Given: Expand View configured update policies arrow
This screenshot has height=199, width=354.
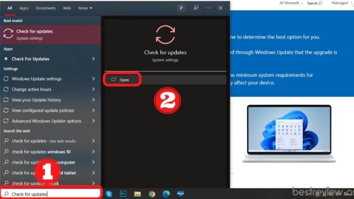Looking at the screenshot, I should pos(93,111).
